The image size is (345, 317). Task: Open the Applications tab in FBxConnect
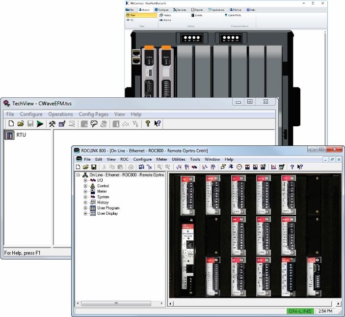[216, 10]
